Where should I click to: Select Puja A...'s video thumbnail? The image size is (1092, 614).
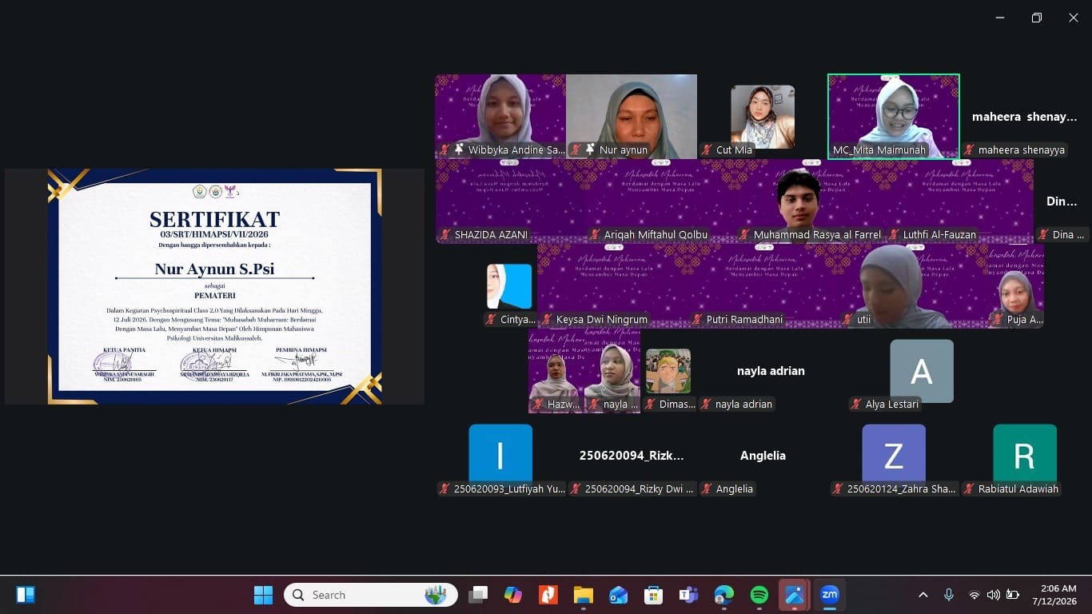[1016, 285]
